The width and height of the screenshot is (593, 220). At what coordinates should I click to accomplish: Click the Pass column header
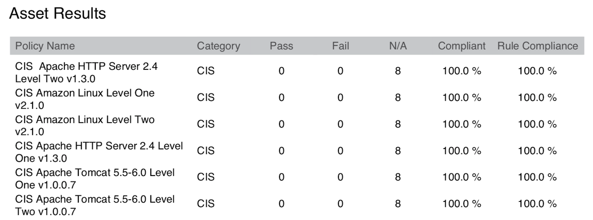pyautogui.click(x=281, y=46)
